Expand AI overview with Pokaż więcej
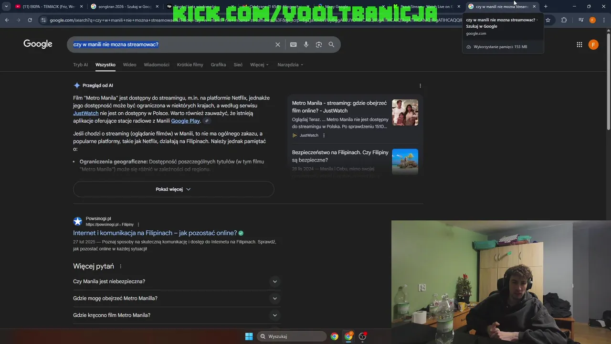Screen dimensions: 611x344 pos(173,189)
